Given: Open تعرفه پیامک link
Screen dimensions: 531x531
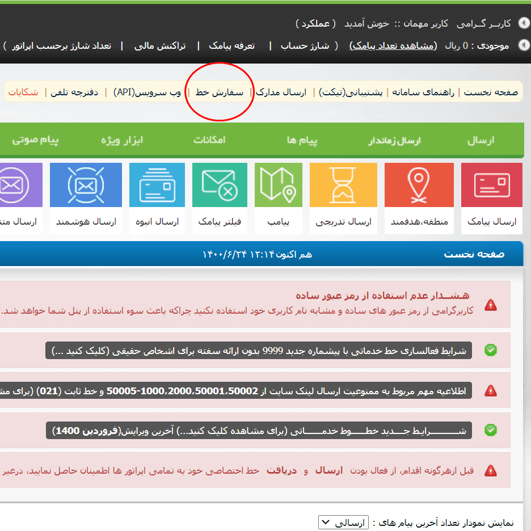Looking at the screenshot, I should 231,45.
